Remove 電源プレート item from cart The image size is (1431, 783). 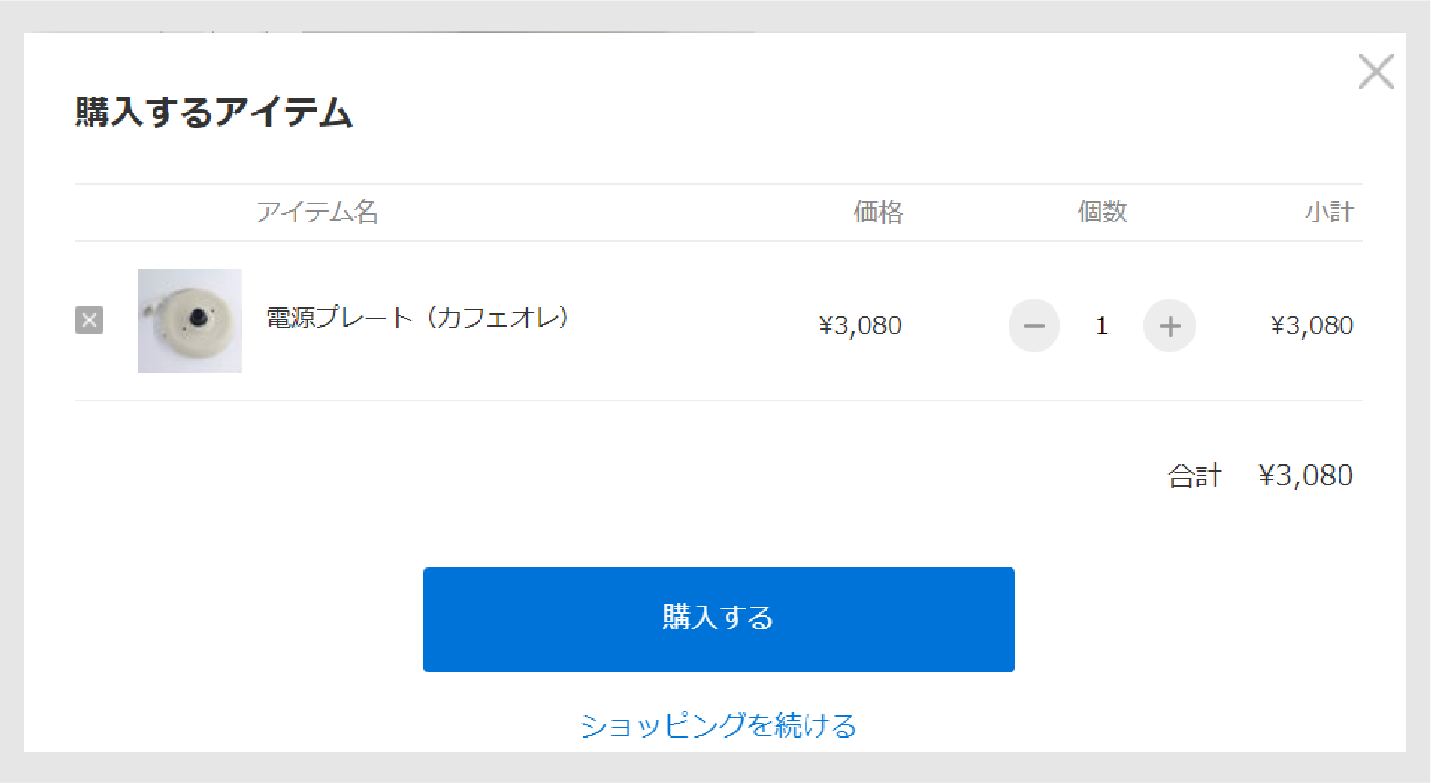[89, 320]
